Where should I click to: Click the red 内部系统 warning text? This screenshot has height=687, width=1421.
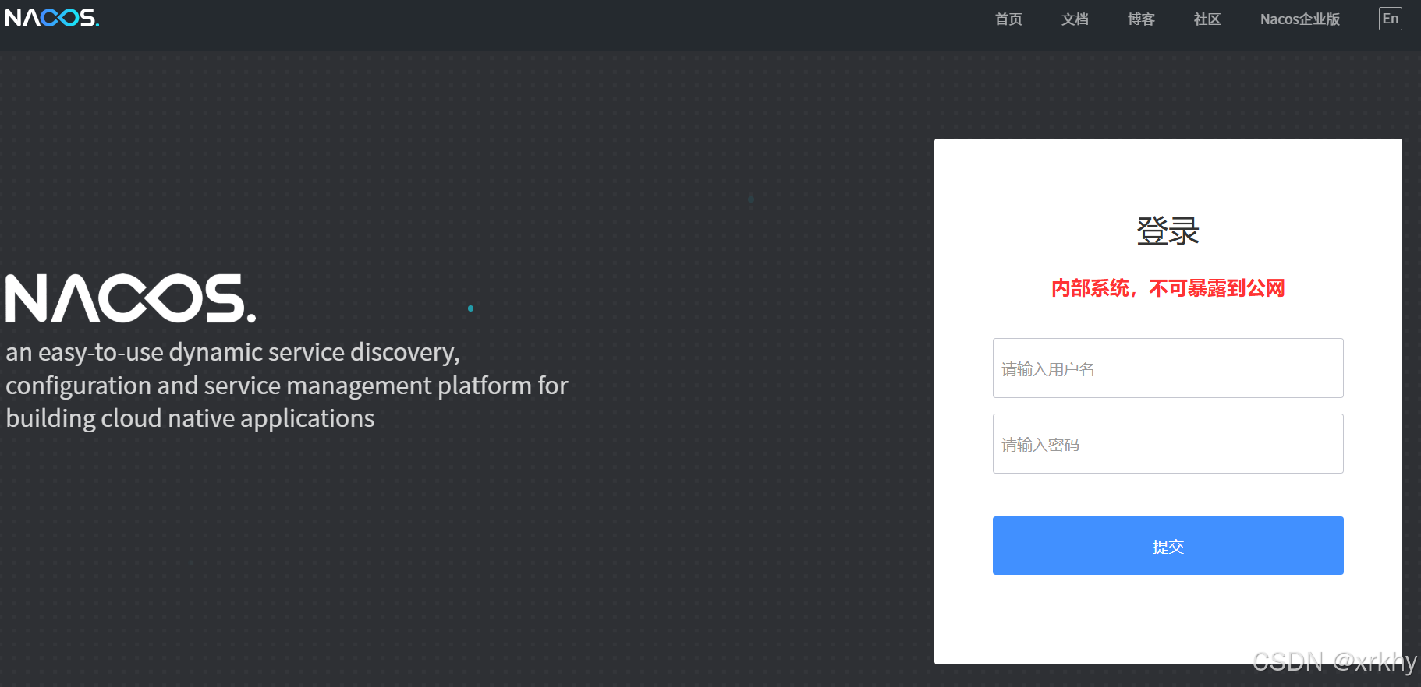click(1168, 288)
